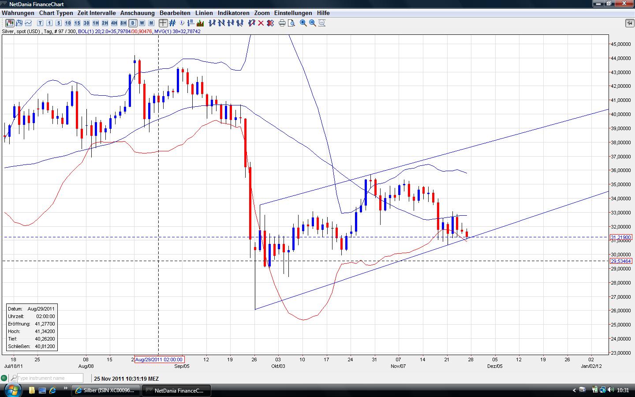The width and height of the screenshot is (635, 397).
Task: Switch to 5 minute interval
Action: coord(59,23)
